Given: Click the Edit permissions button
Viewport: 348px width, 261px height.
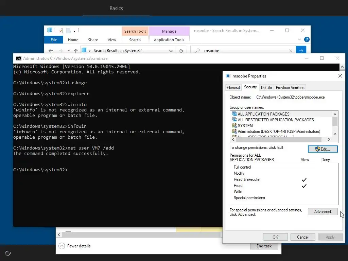Looking at the screenshot, I should click(323, 149).
